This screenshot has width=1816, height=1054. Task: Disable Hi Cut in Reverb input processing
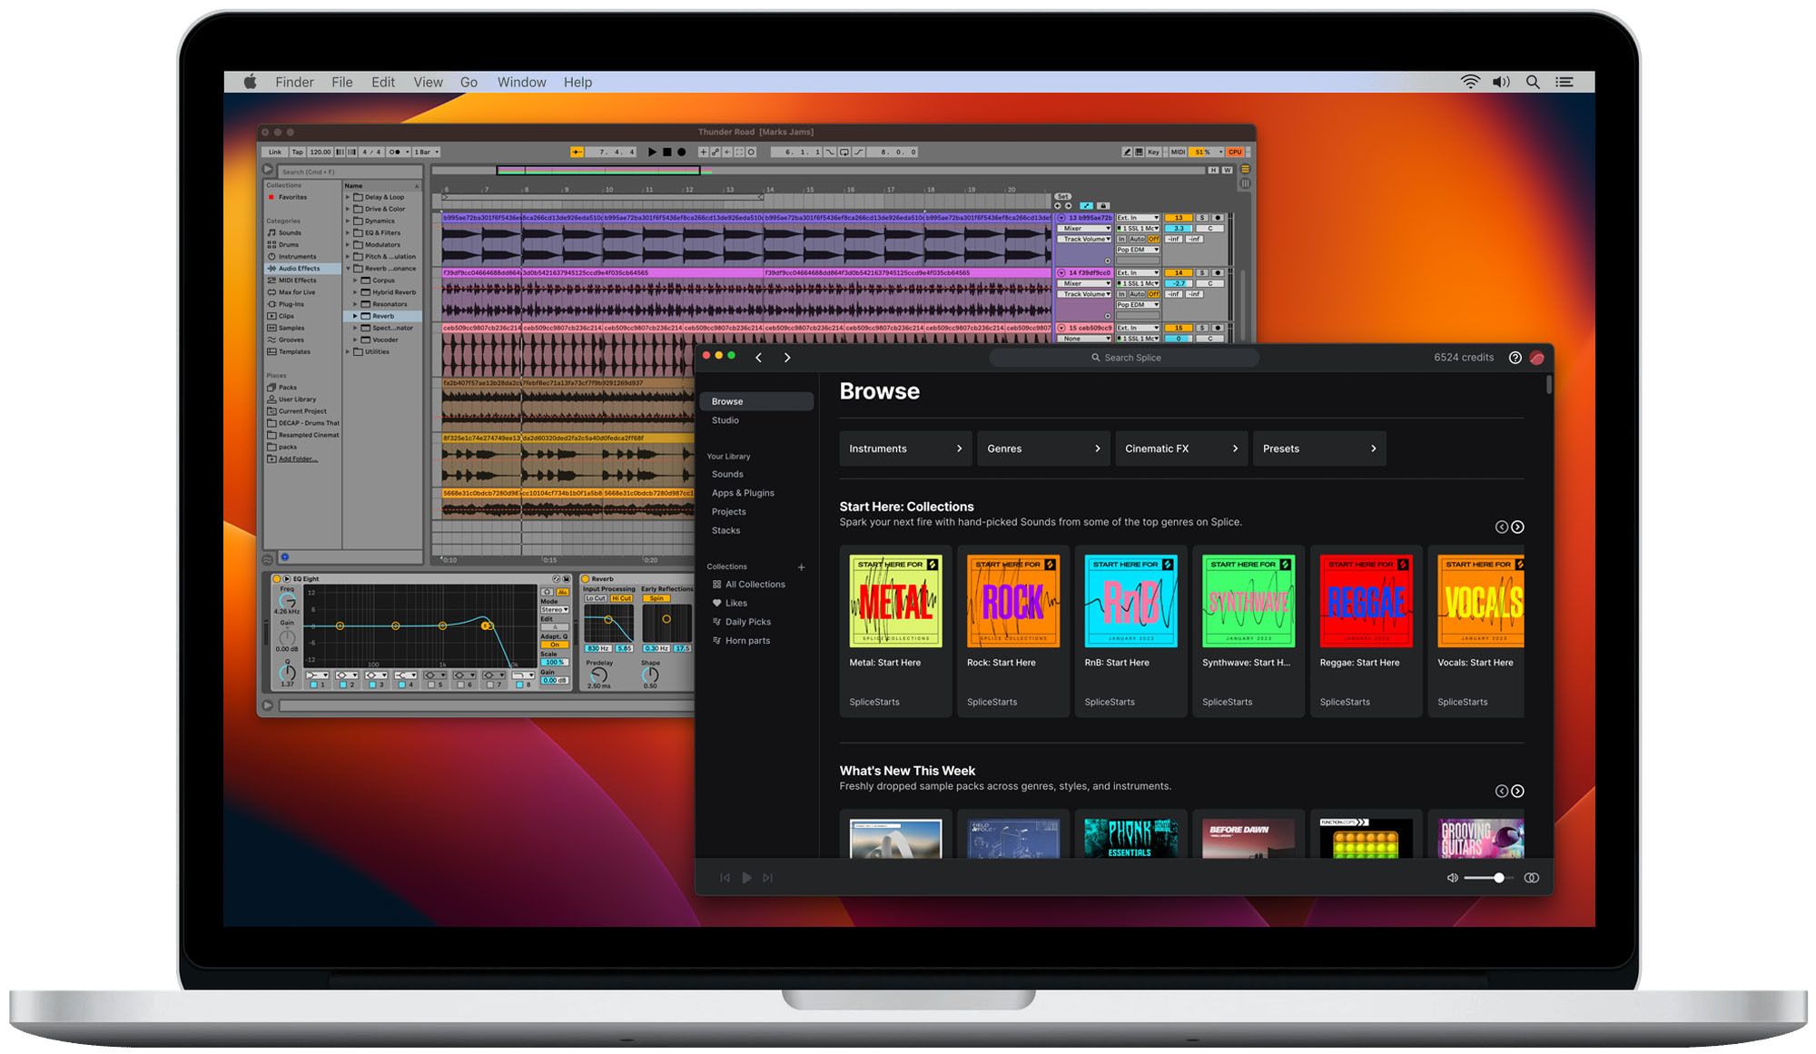click(621, 598)
